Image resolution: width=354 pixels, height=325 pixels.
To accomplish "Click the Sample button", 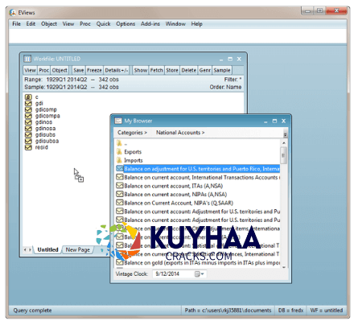I will click(222, 70).
